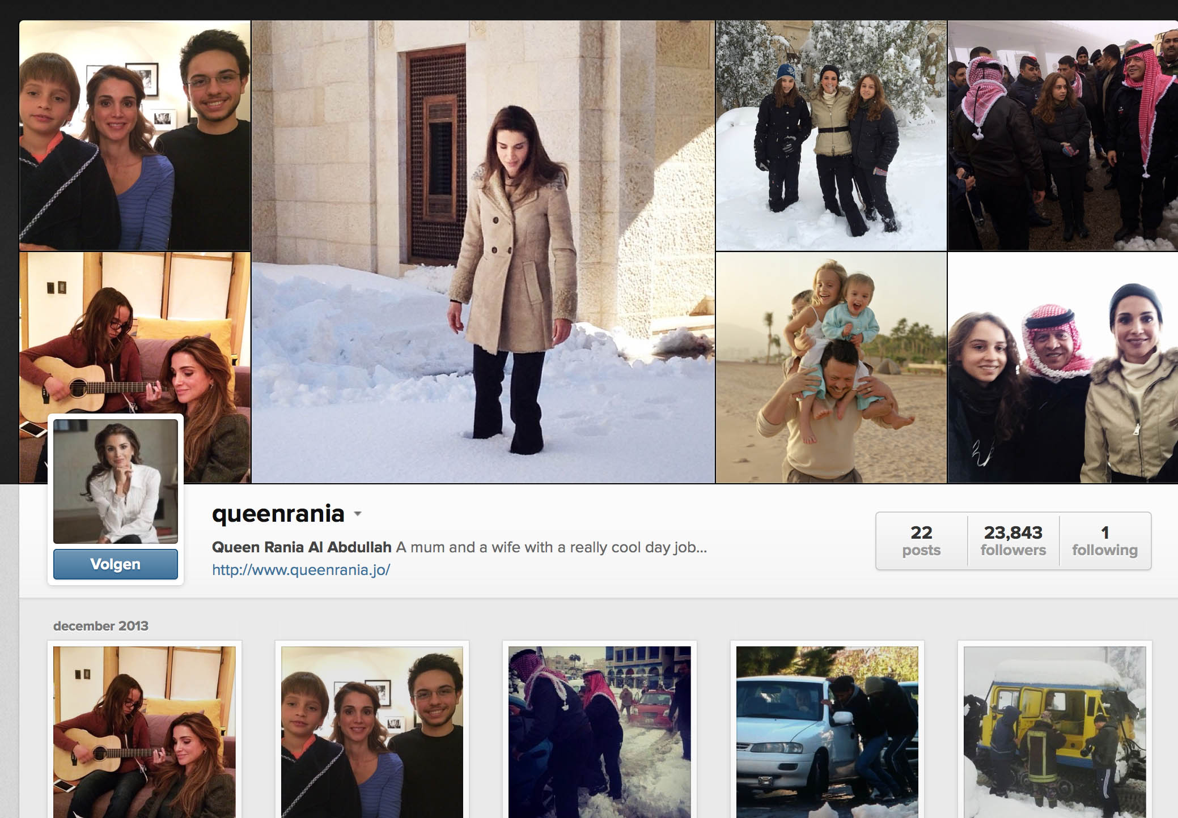Click the Volgen follow button

116,564
